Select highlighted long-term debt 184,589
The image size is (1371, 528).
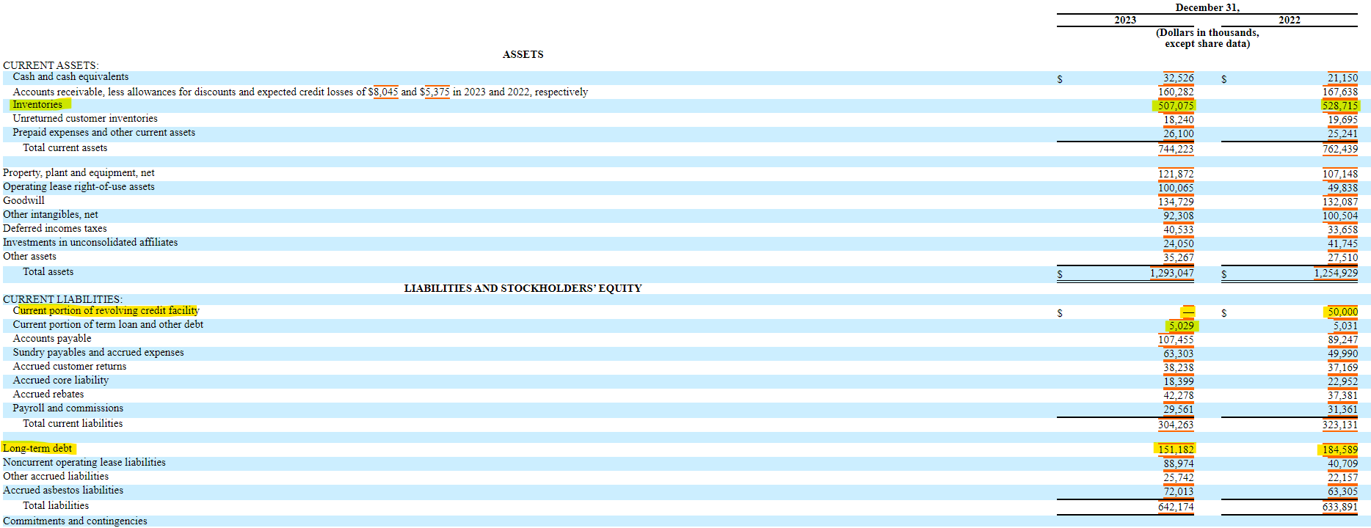pyautogui.click(x=1340, y=450)
